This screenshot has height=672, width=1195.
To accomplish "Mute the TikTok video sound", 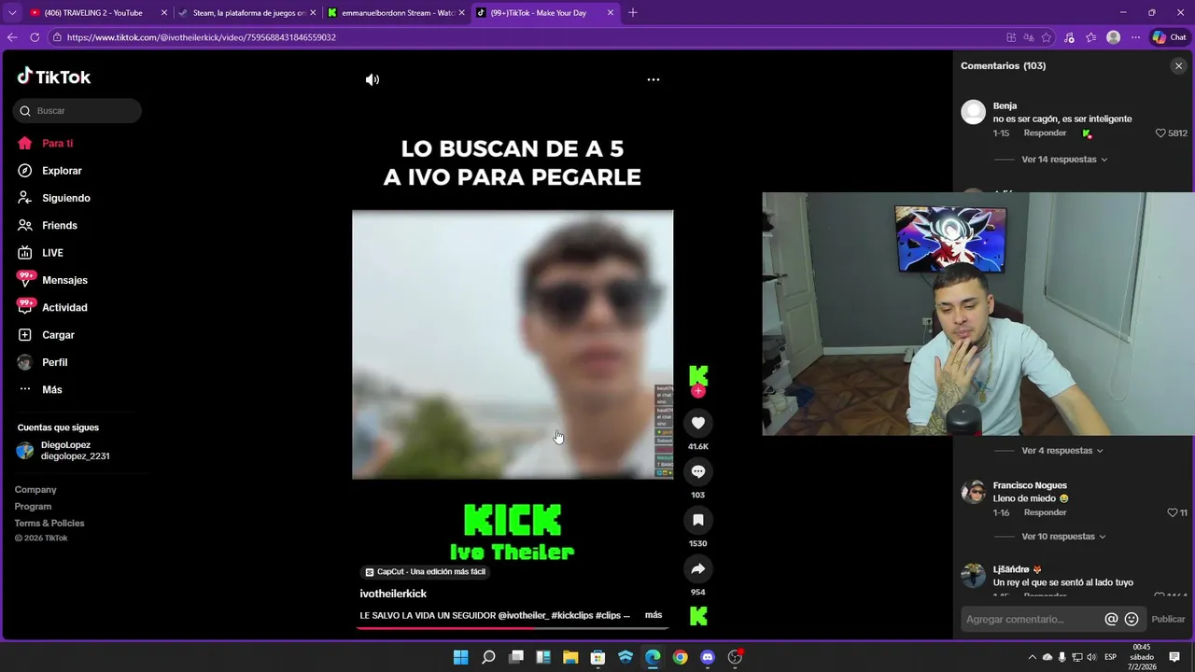I will click(x=372, y=79).
